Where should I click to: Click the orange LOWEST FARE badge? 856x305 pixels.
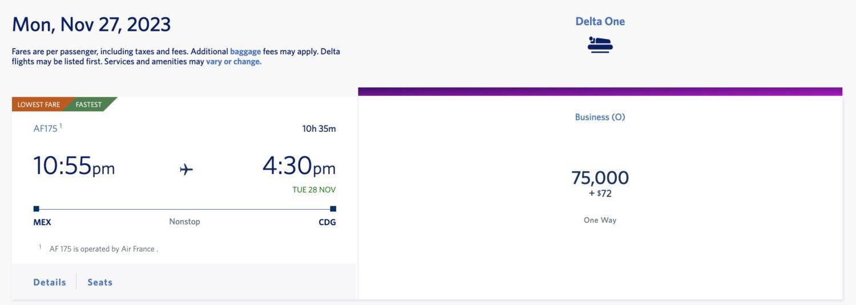pyautogui.click(x=39, y=105)
